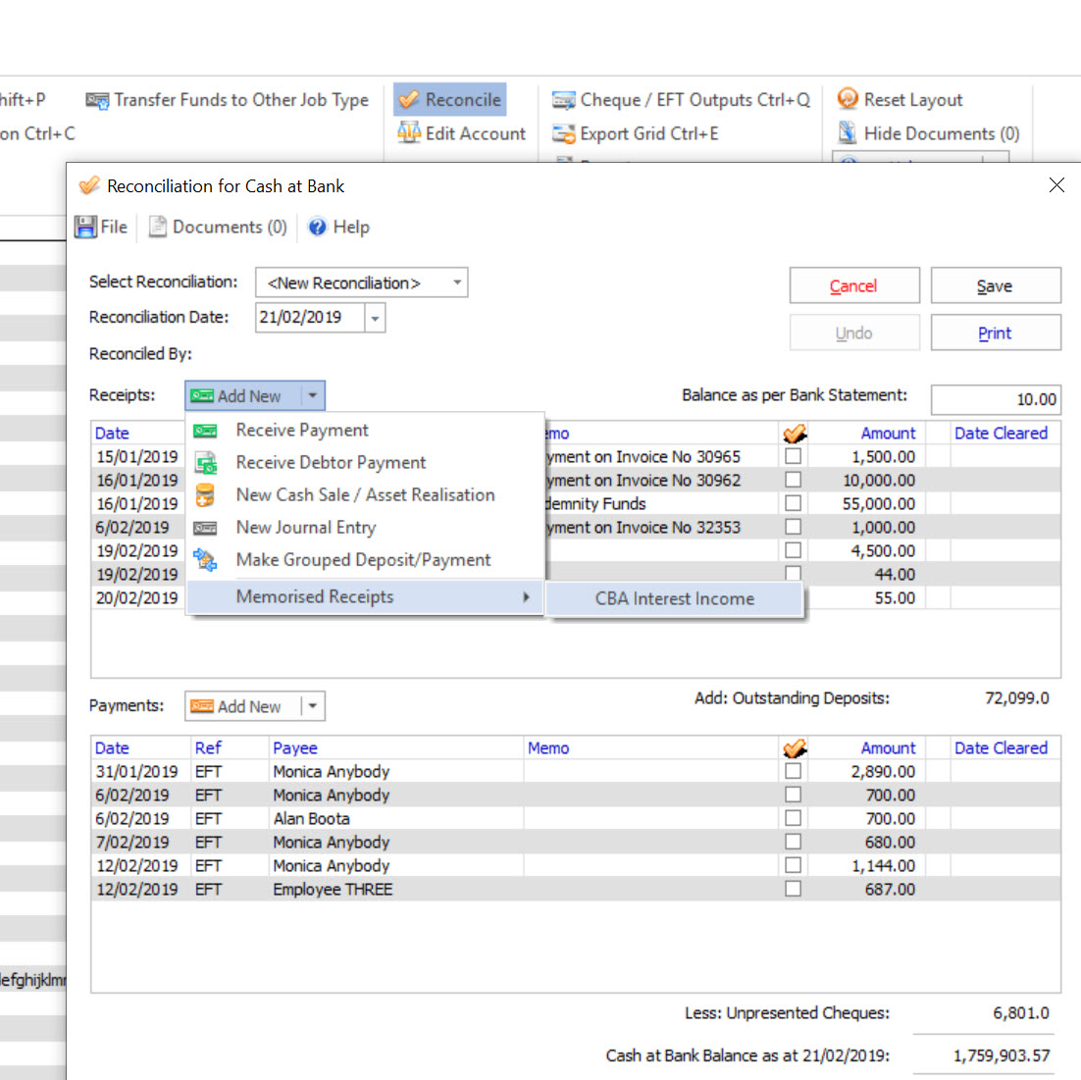
Task: Check the payment checkbox for Alan Boota
Action: click(793, 818)
